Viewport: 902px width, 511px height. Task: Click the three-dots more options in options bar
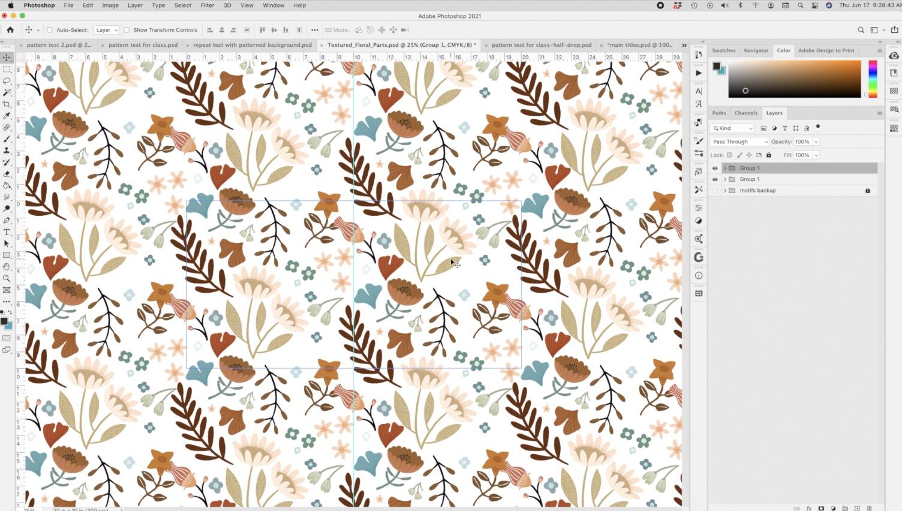[315, 30]
